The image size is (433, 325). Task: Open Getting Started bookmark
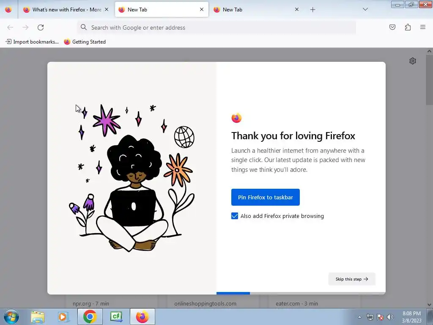(85, 42)
